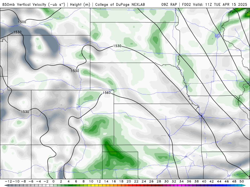Click the 20 value on the color scale
This screenshot has height=187, width=250.
pos(129,181)
